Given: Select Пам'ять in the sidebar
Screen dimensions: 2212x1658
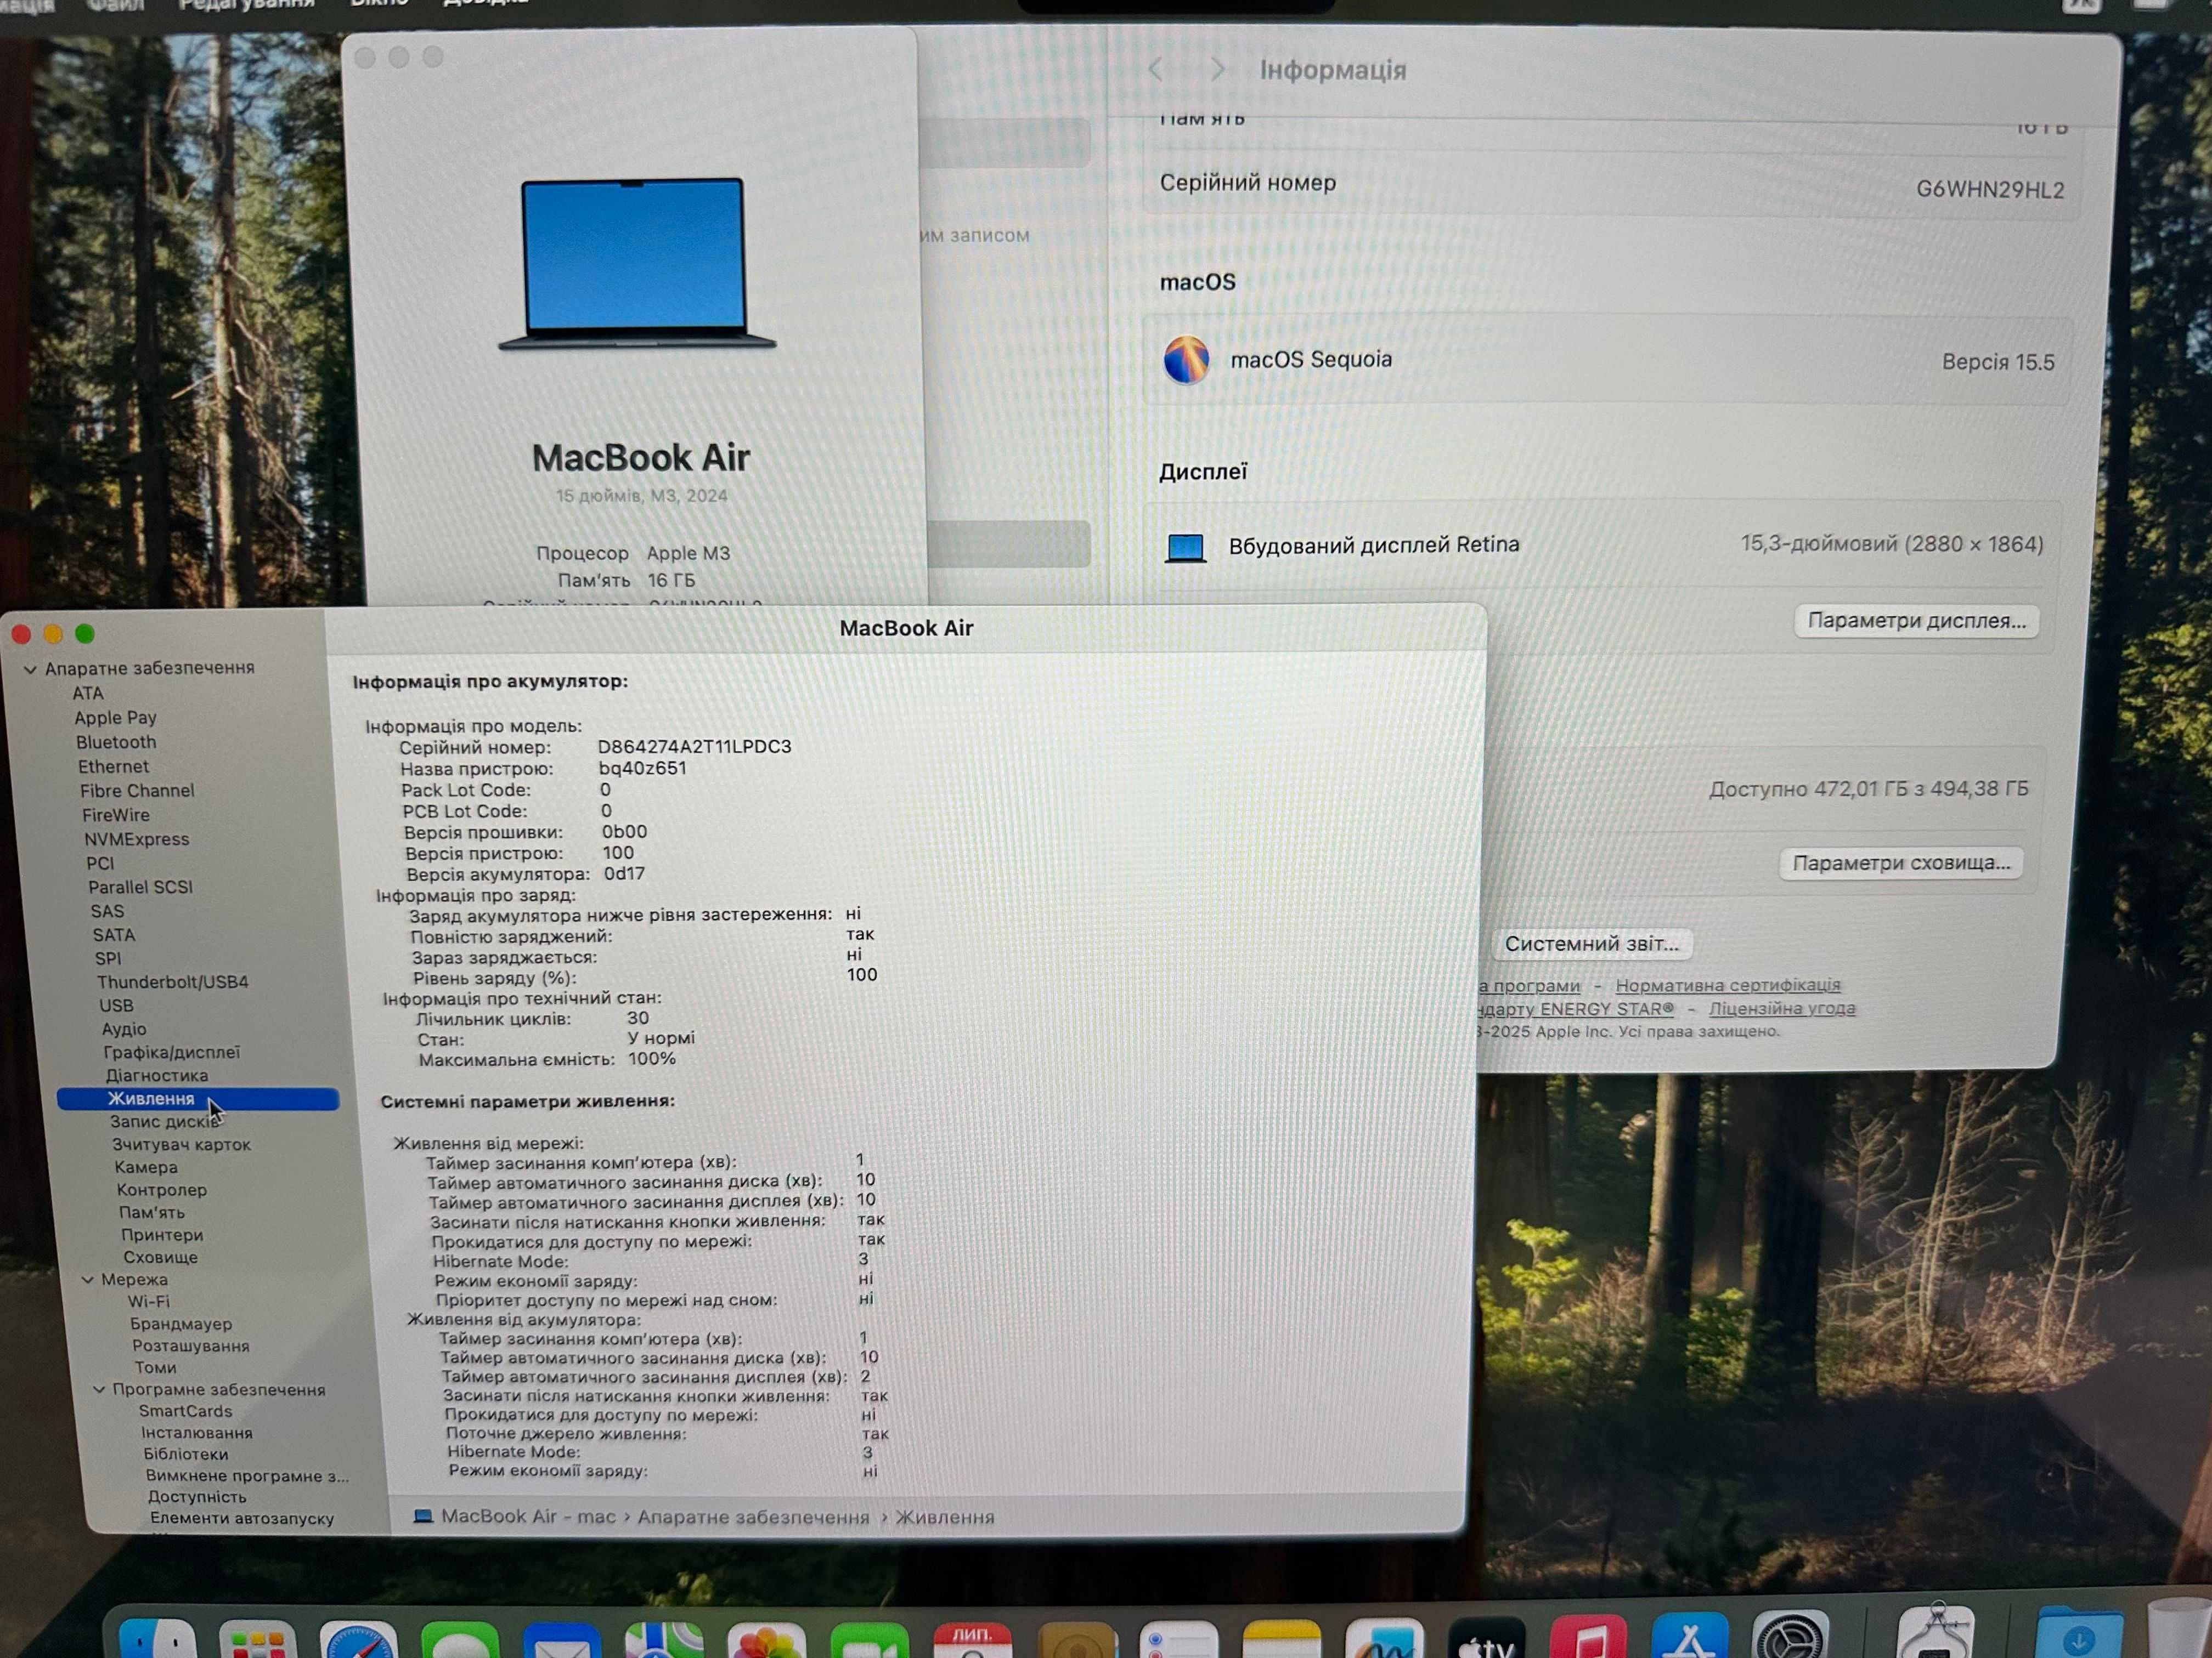Looking at the screenshot, I should click(152, 1212).
